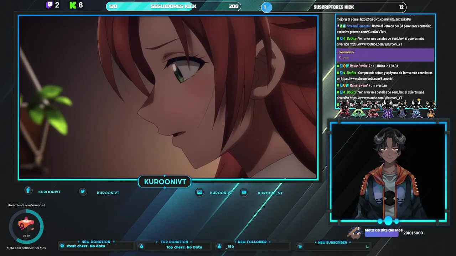Click the Meta de Bits del Mes bar
456x256 pixels.
382,233
